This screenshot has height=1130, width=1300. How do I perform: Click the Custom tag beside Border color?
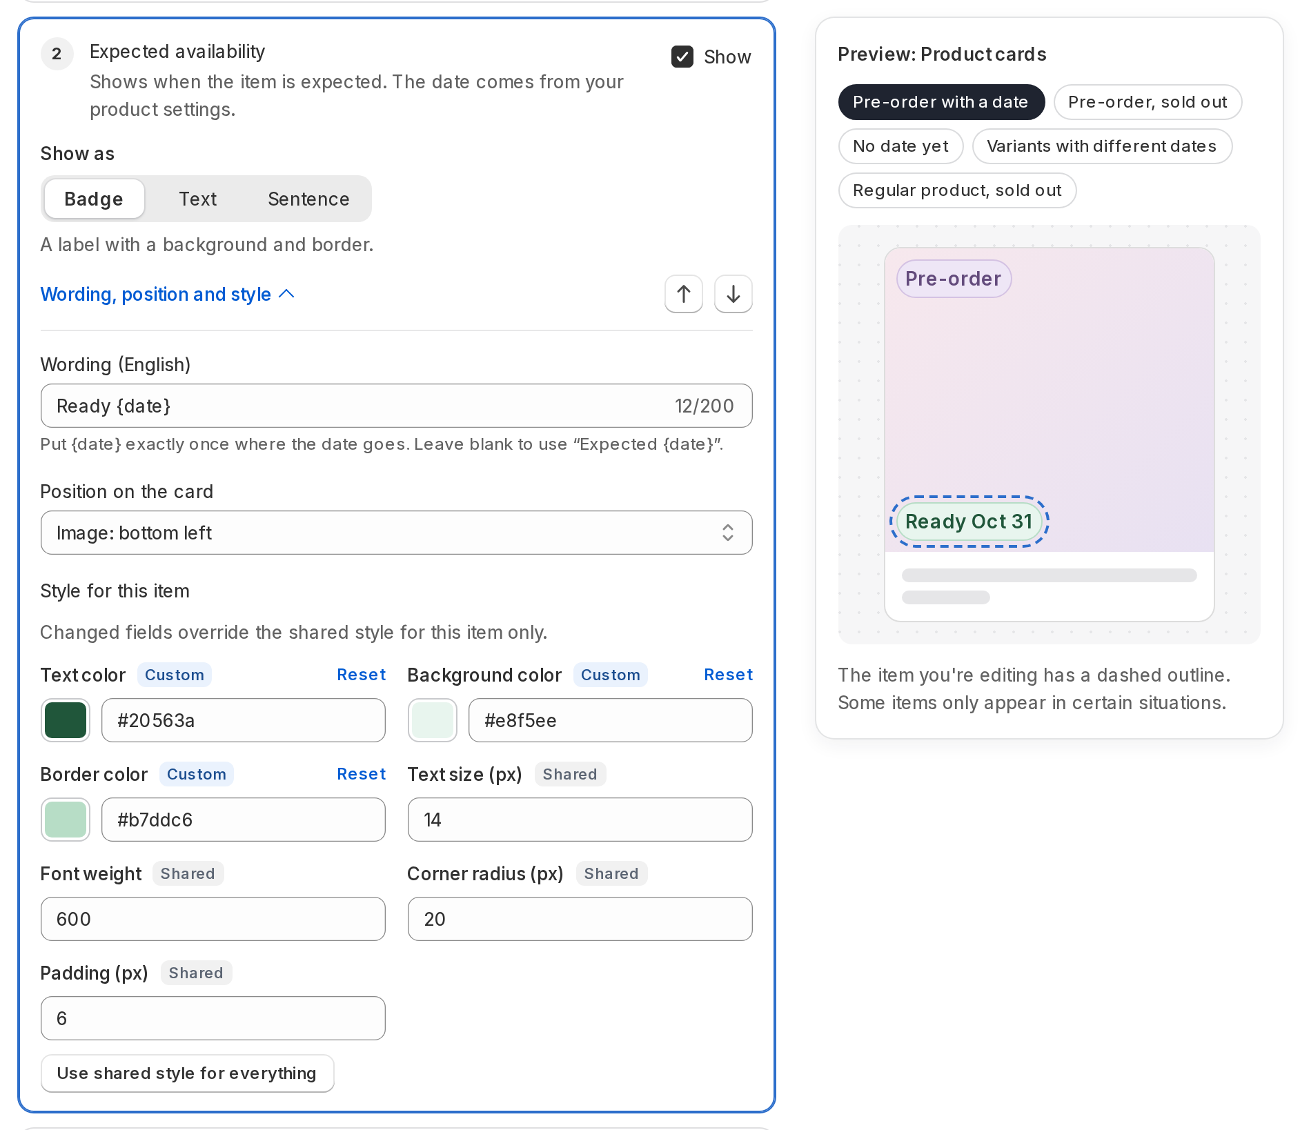tap(197, 774)
